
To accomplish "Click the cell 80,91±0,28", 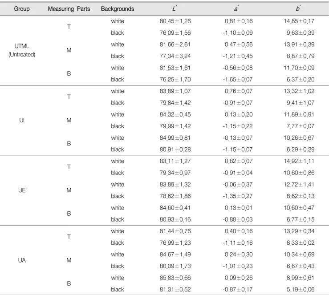I will click(175, 150).
